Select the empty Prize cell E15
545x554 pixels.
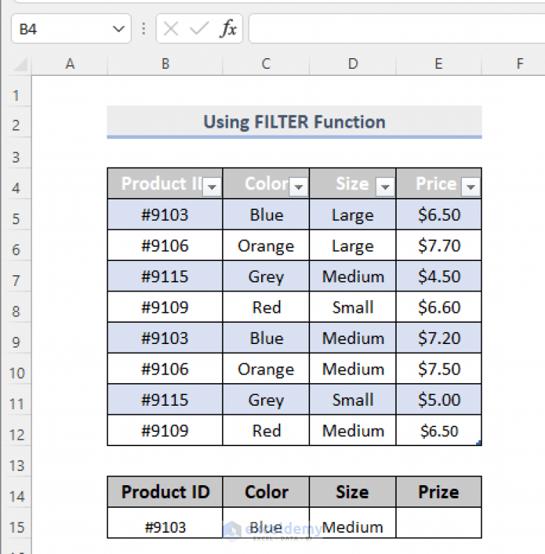(x=439, y=523)
